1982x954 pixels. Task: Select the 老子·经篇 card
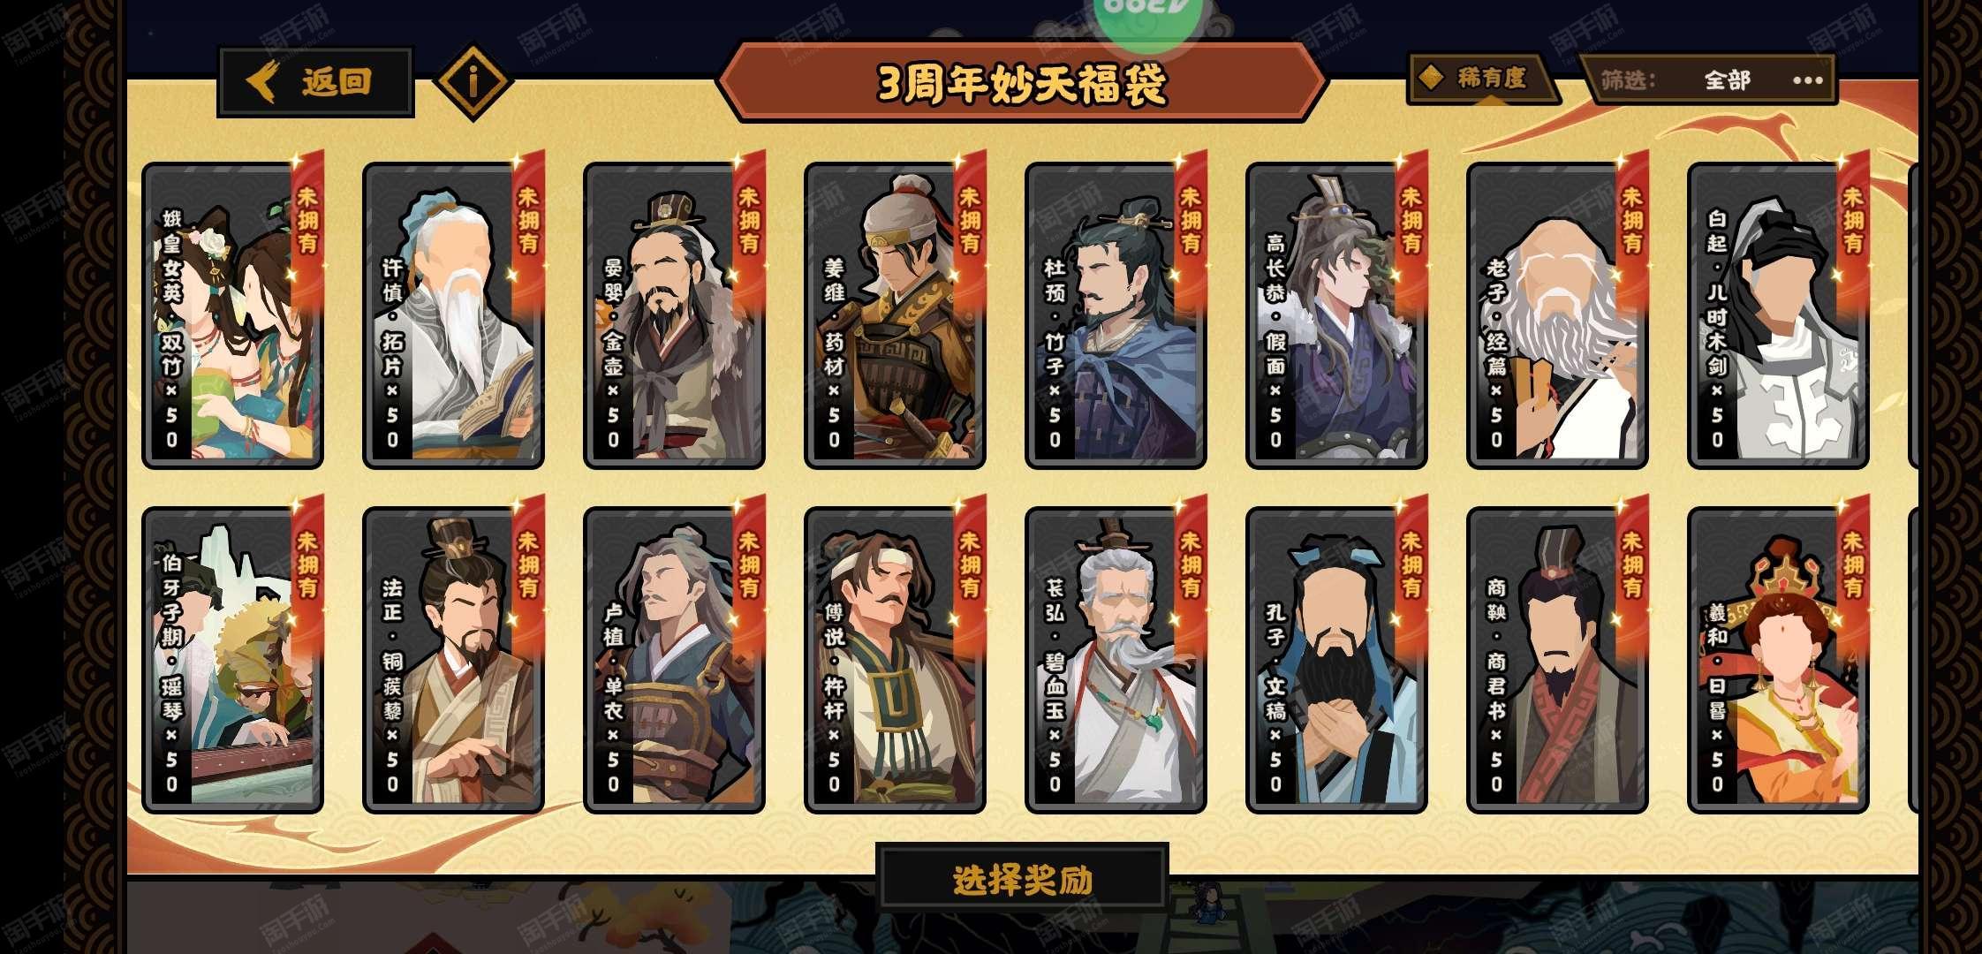tap(1557, 315)
